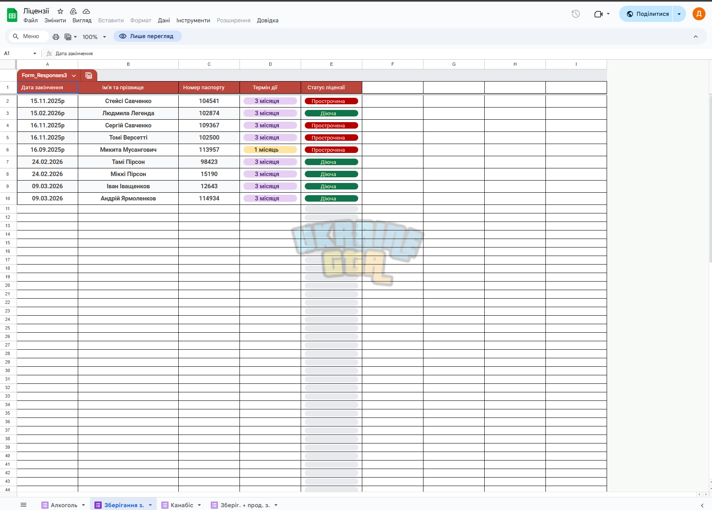712x510 pixels.
Task: Switch to the Канабіс sheet tab
Action: coord(182,505)
